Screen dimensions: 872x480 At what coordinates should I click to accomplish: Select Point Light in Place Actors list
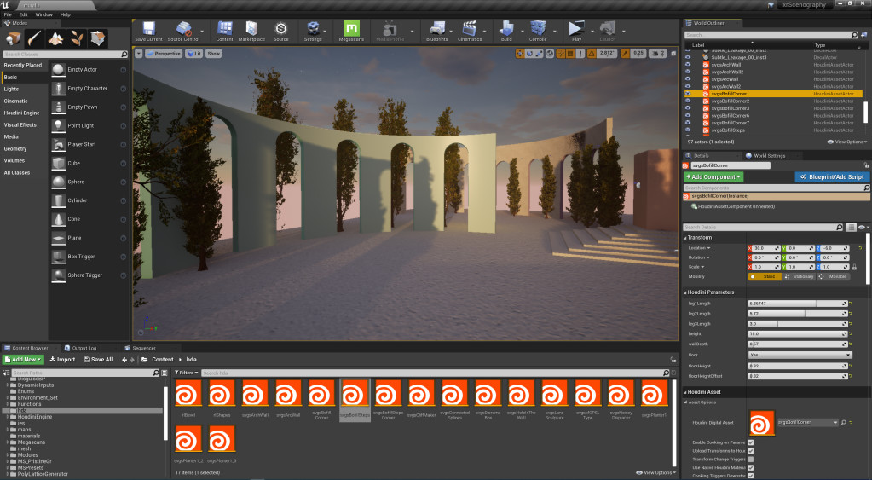coord(81,125)
